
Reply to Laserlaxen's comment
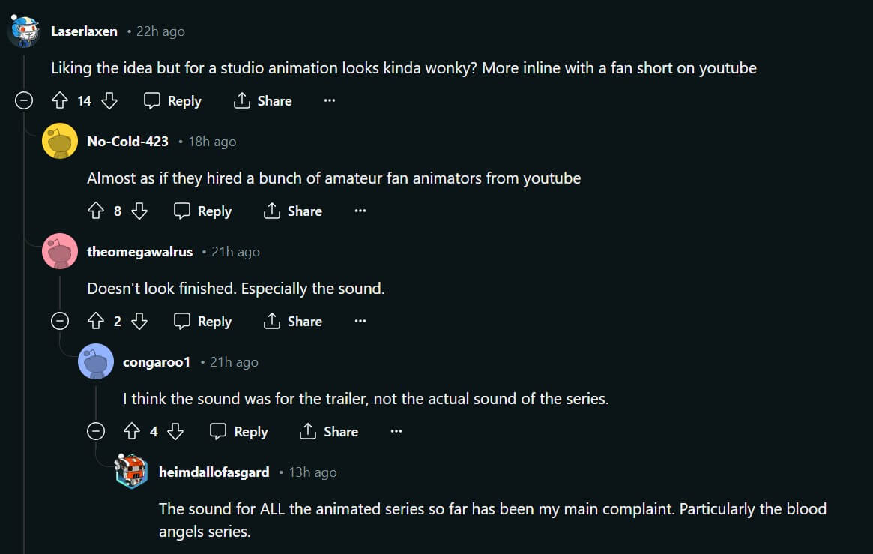pos(173,100)
